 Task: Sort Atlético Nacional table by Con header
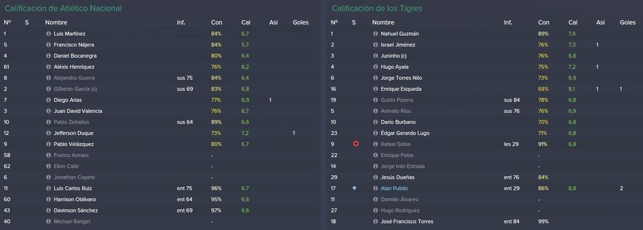217,23
